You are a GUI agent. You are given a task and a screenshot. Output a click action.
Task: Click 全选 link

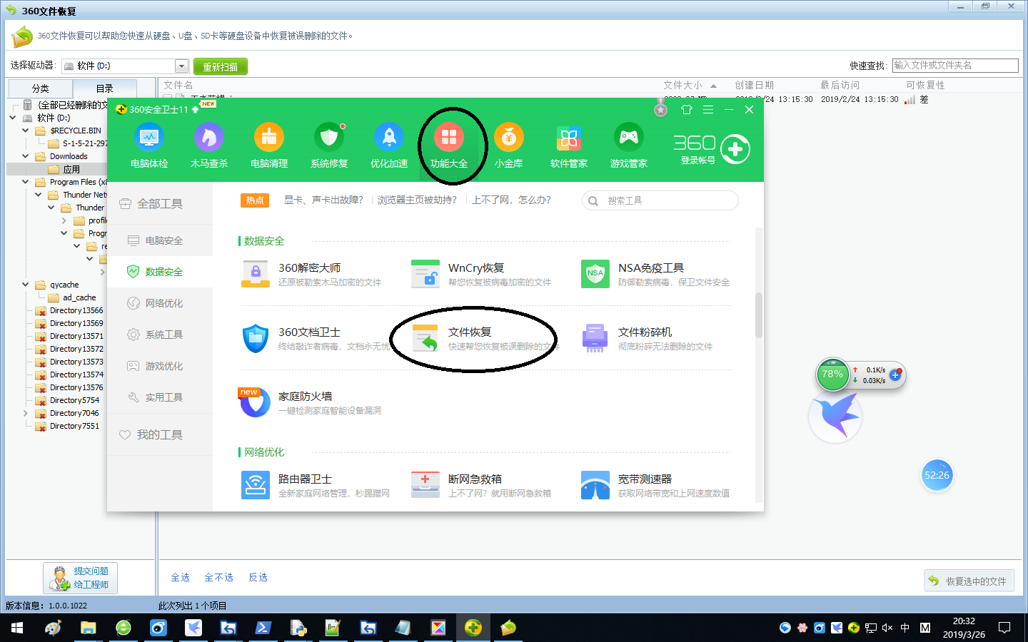click(180, 577)
